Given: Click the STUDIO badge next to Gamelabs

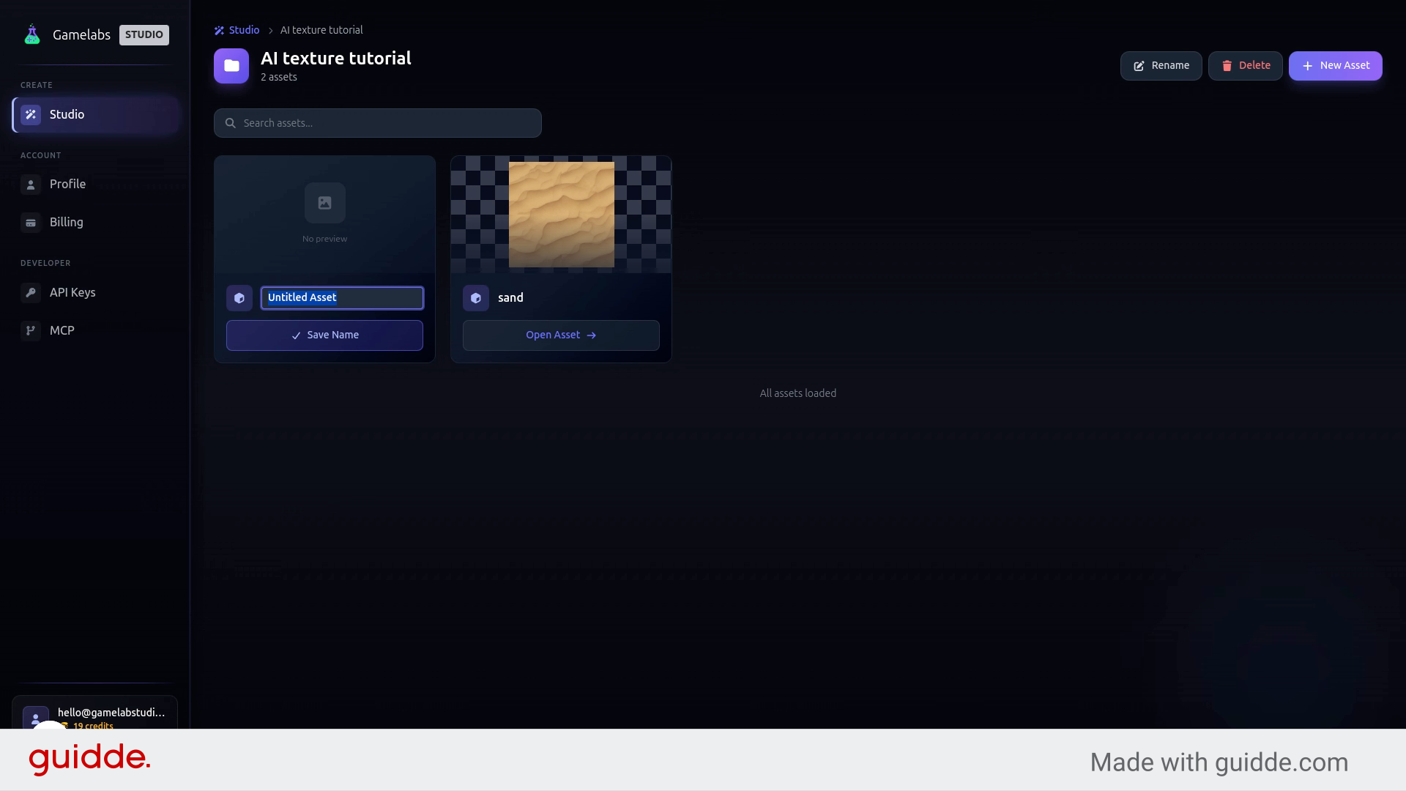Looking at the screenshot, I should coord(144,35).
